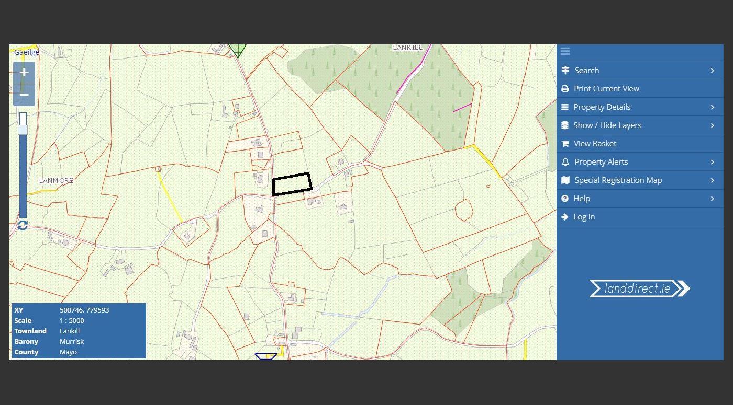
Task: Click the layers stack icon
Action: [x=565, y=125]
